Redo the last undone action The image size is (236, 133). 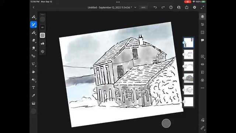163,7
